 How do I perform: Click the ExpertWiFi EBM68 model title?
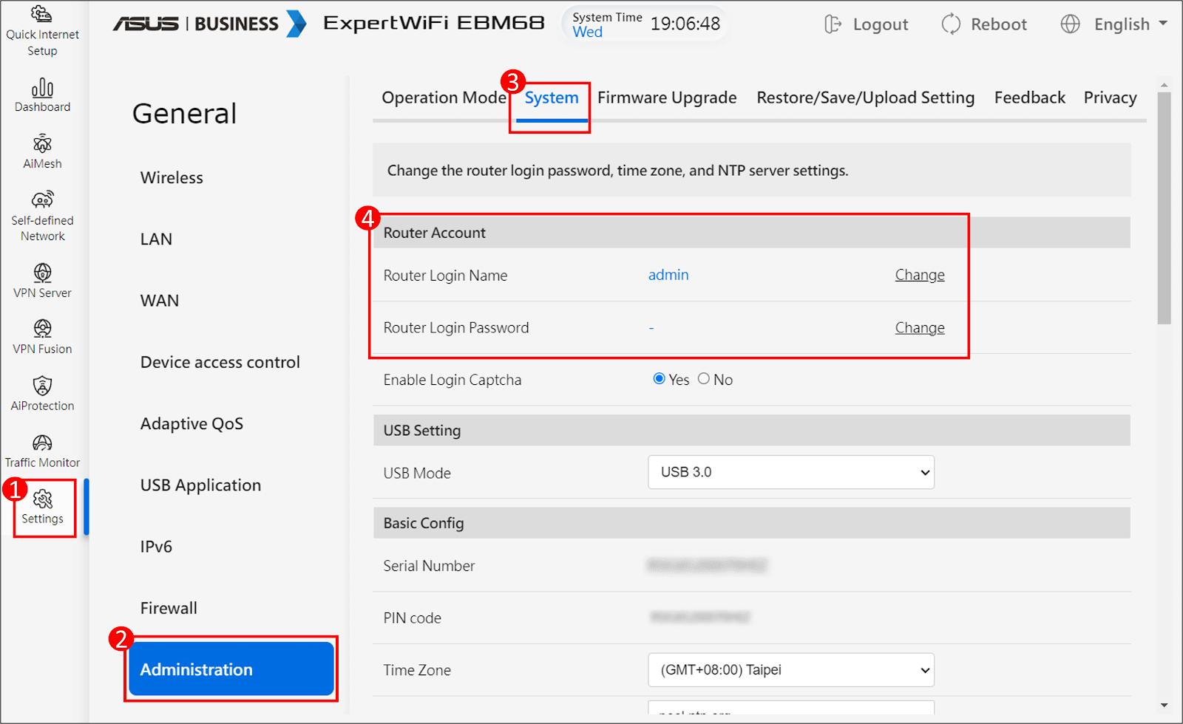click(434, 23)
